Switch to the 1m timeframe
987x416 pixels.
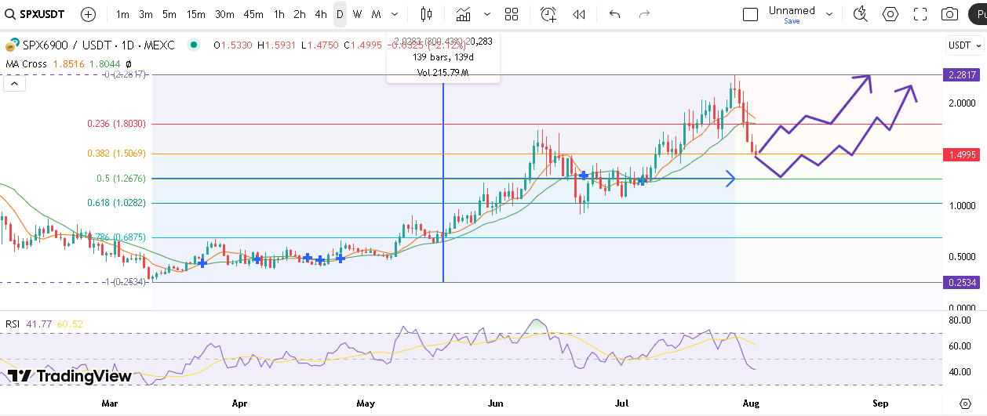[x=123, y=14]
